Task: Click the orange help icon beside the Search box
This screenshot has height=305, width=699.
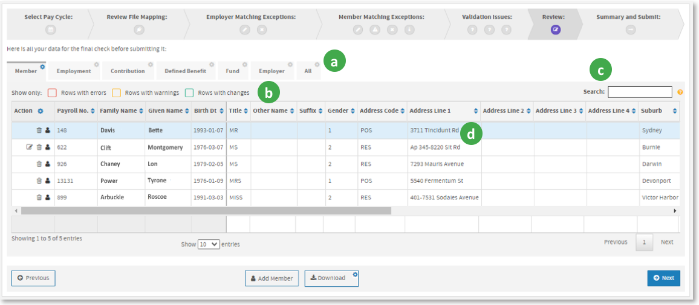Action: tap(680, 92)
